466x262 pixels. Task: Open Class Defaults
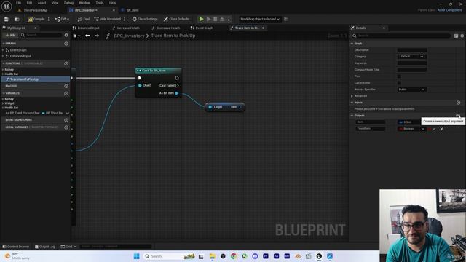click(x=176, y=19)
